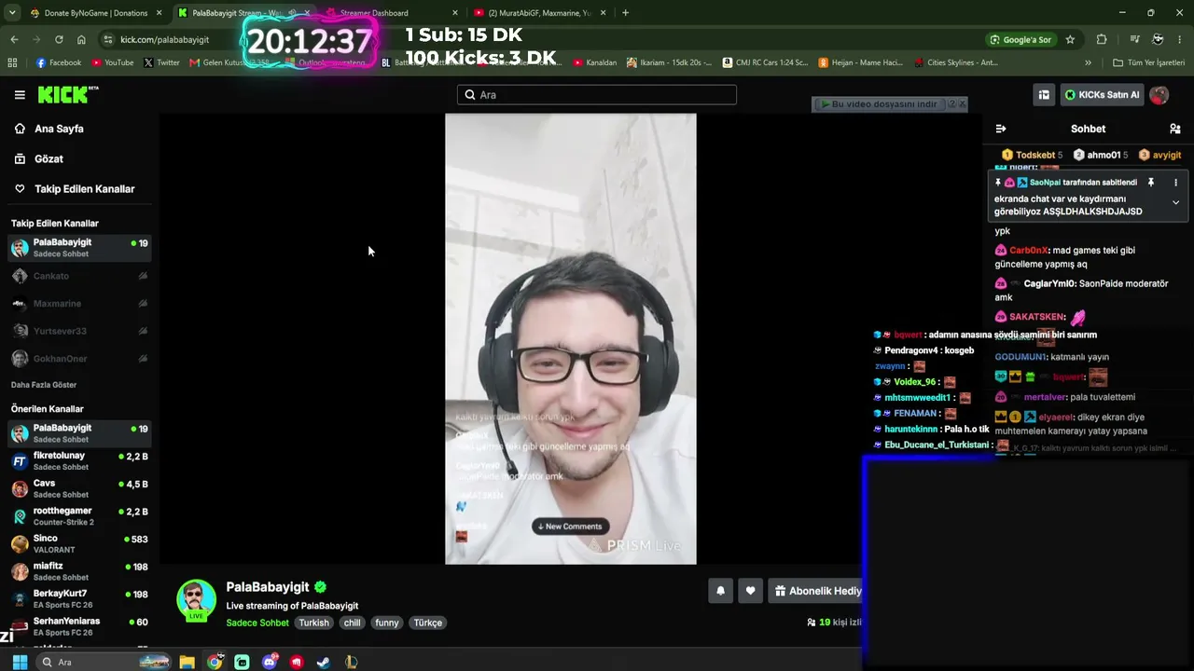Open the user profile avatar menu
Viewport: 1194px width, 671px height.
1159,95
